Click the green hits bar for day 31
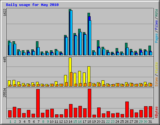 click(x=149, y=50)
